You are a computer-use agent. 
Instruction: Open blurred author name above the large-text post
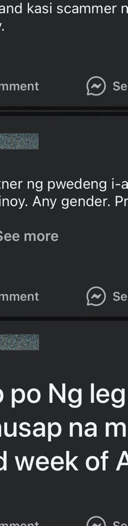click(x=20, y=342)
